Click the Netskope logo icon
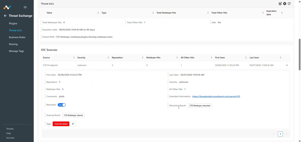 click(7, 7)
